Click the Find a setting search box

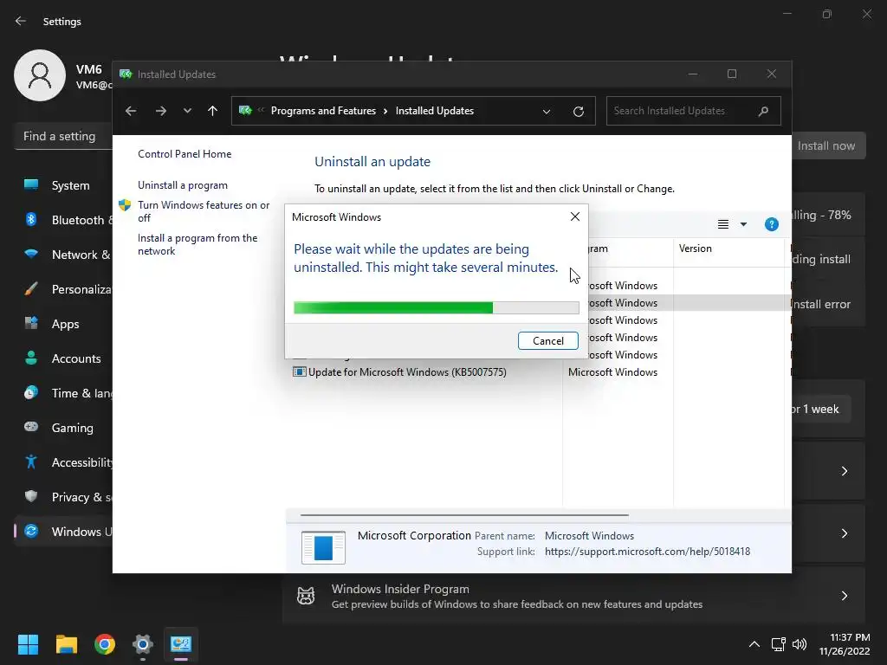(x=63, y=136)
